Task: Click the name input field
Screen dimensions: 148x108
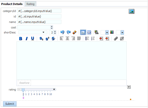Action: pos(39,22)
